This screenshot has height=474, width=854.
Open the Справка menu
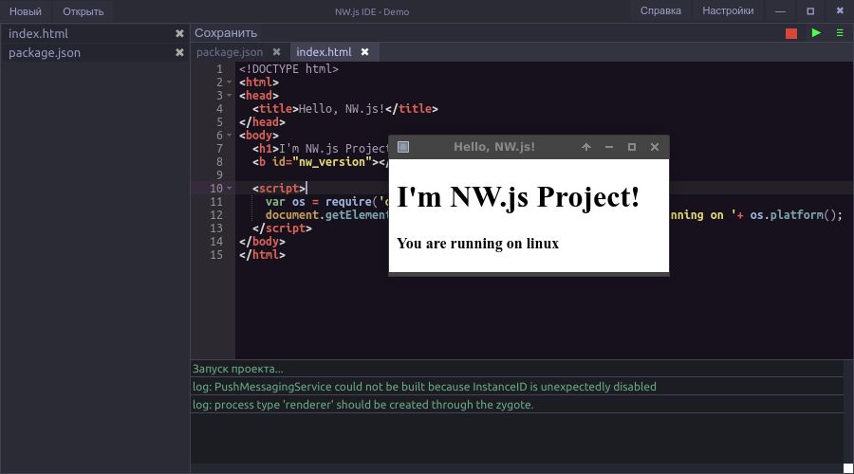[660, 10]
